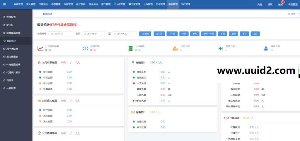
Task: Click the red yen icon beside 真人输赢
Action: [40, 121]
